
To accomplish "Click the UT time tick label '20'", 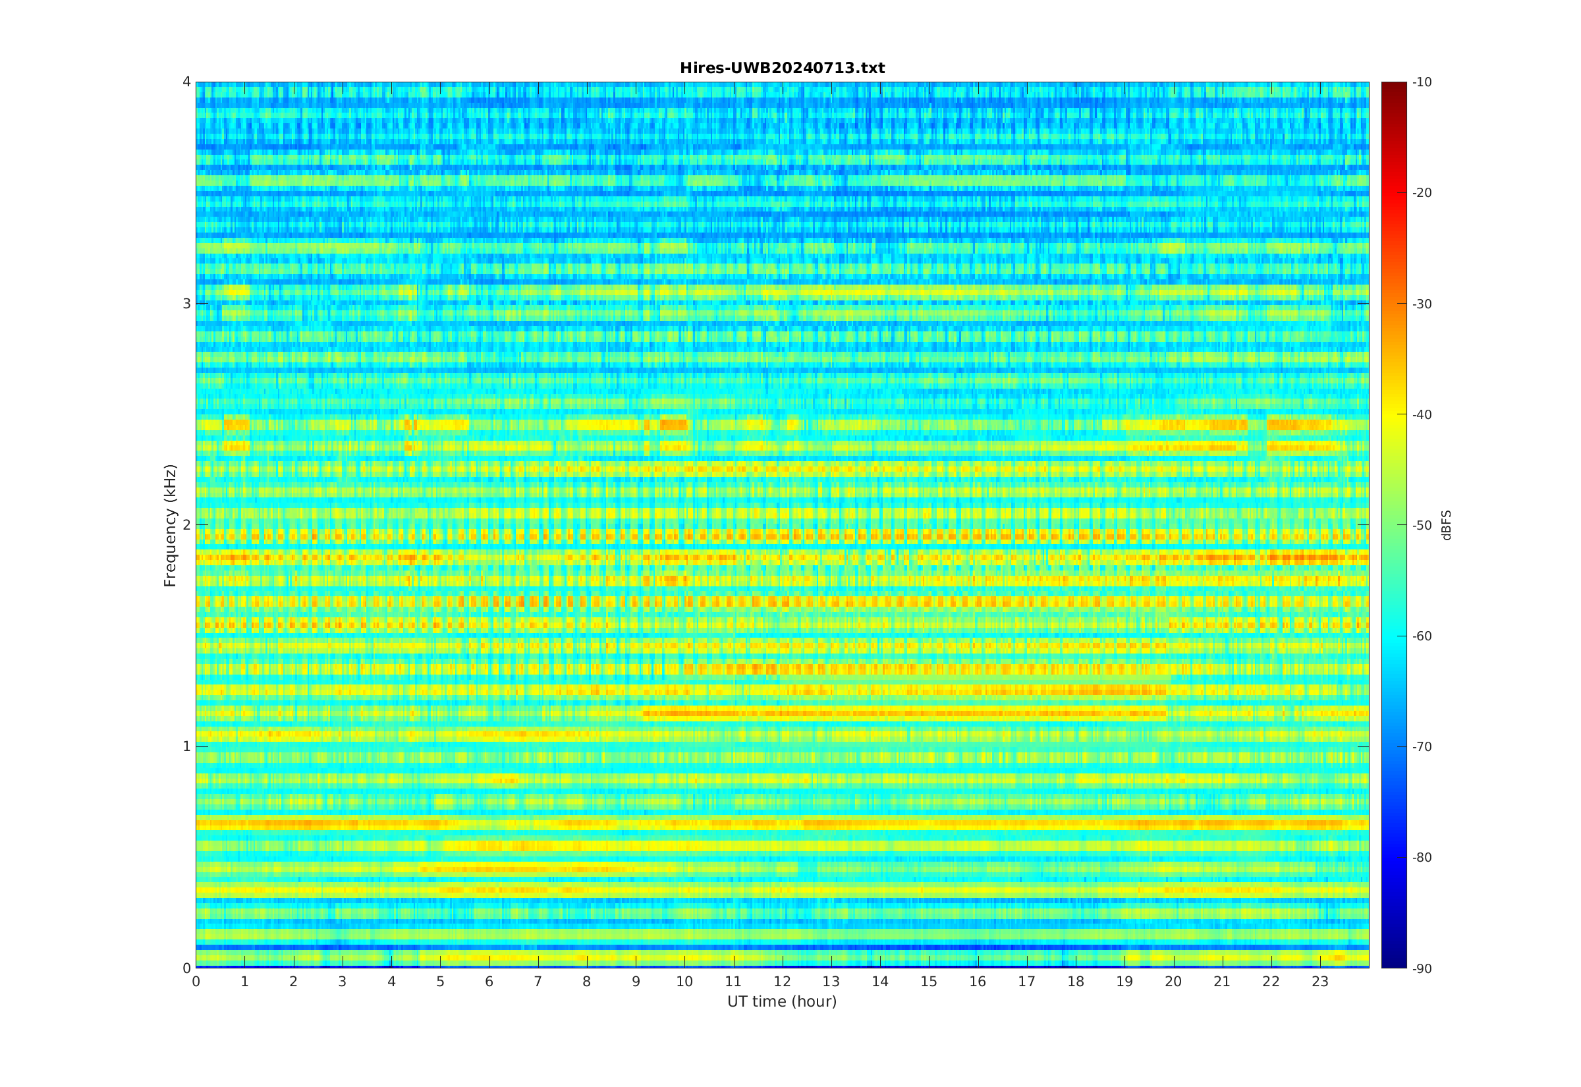I will (1173, 982).
